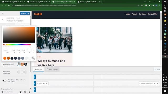Viewport: 168px width, 94px height.
Task: Choose the light gray palette swatch
Action: (x=26, y=58)
